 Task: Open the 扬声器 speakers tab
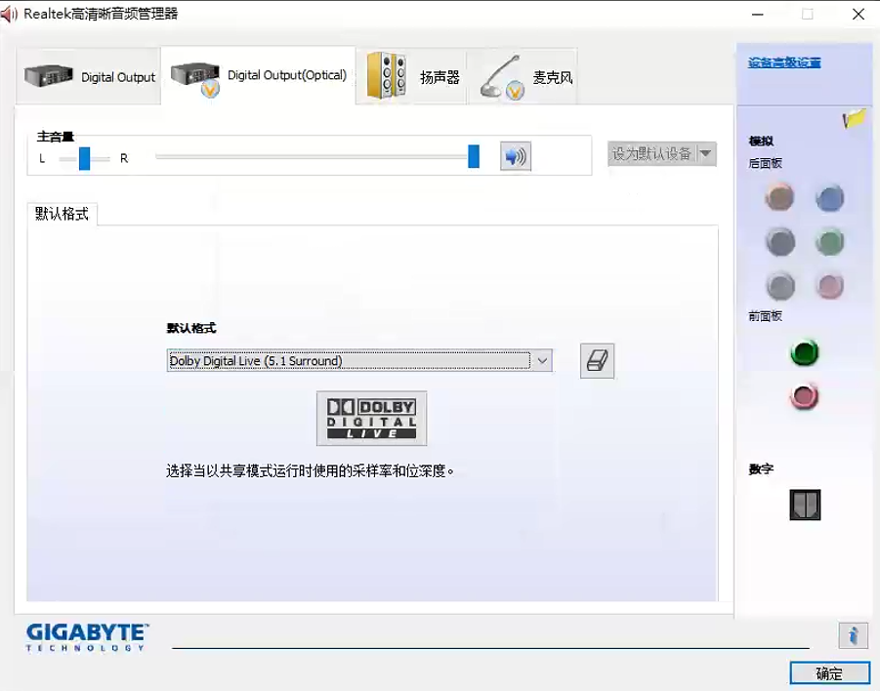coord(412,76)
